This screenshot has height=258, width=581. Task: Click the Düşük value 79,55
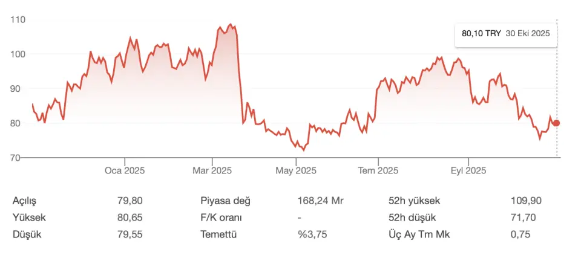[130, 234]
